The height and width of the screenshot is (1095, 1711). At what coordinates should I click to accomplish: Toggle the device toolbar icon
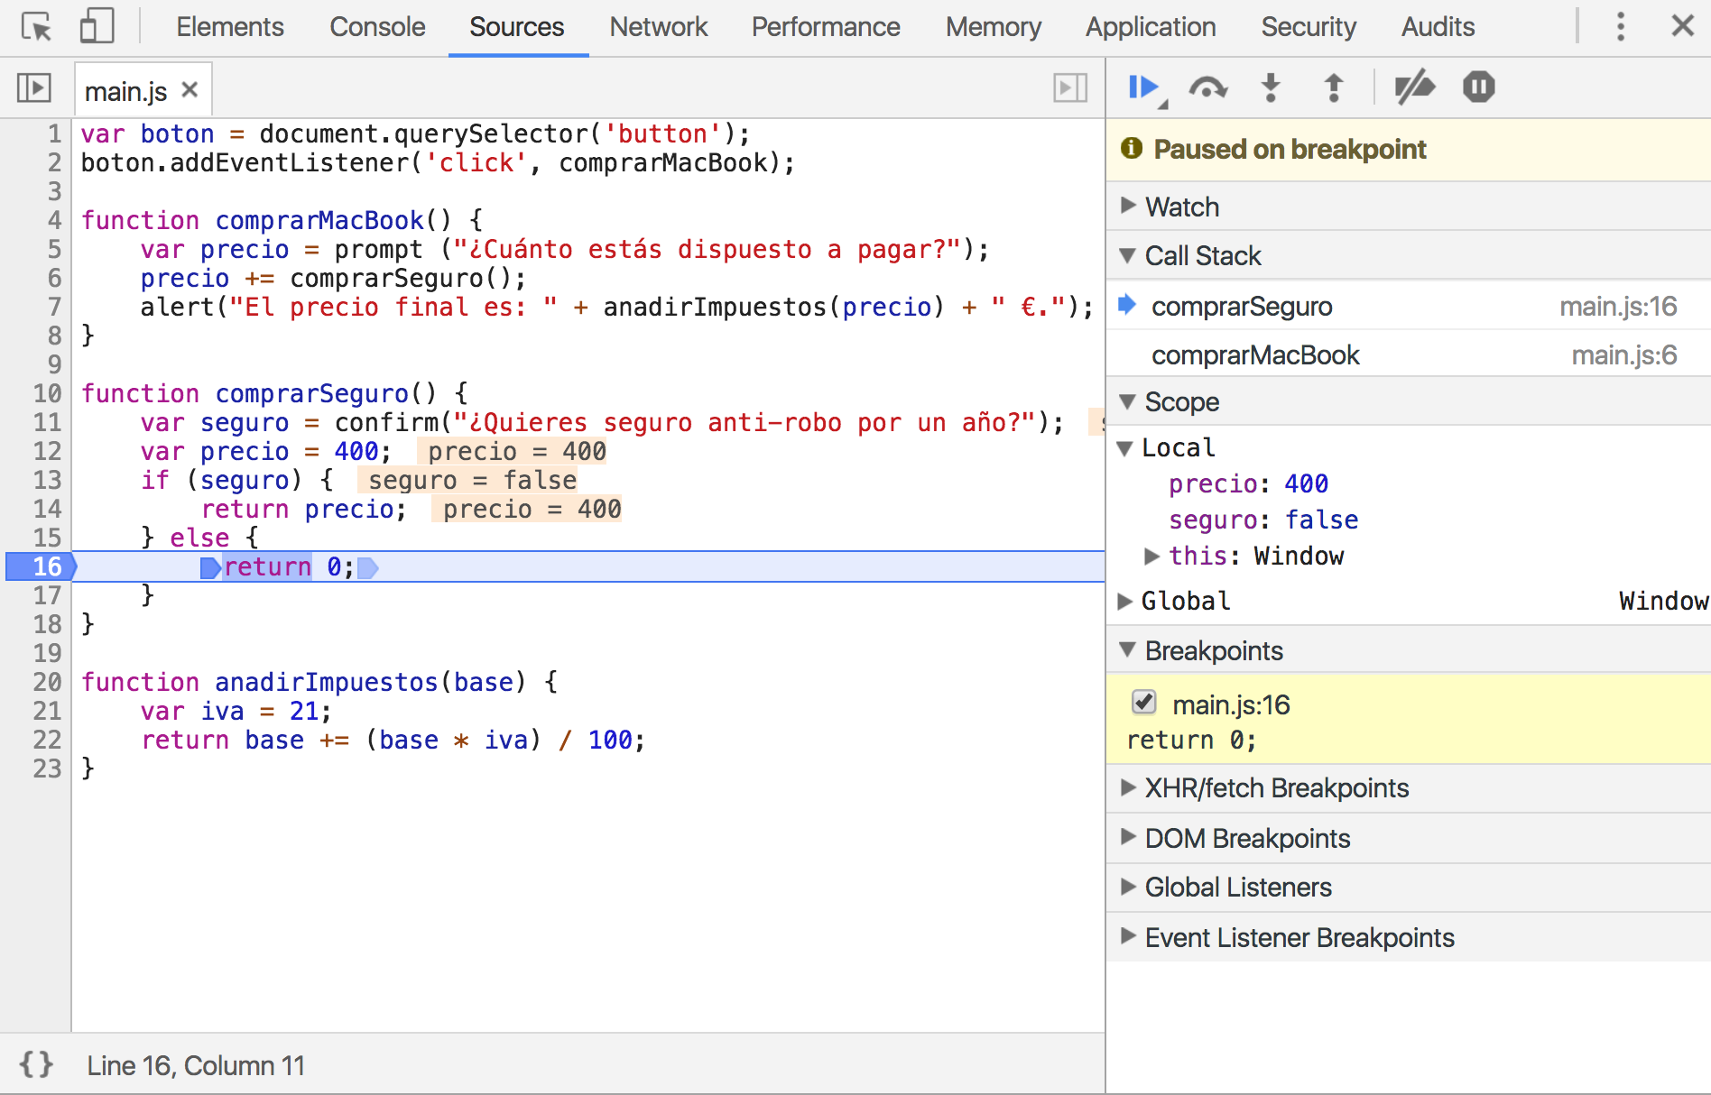pyautogui.click(x=97, y=27)
